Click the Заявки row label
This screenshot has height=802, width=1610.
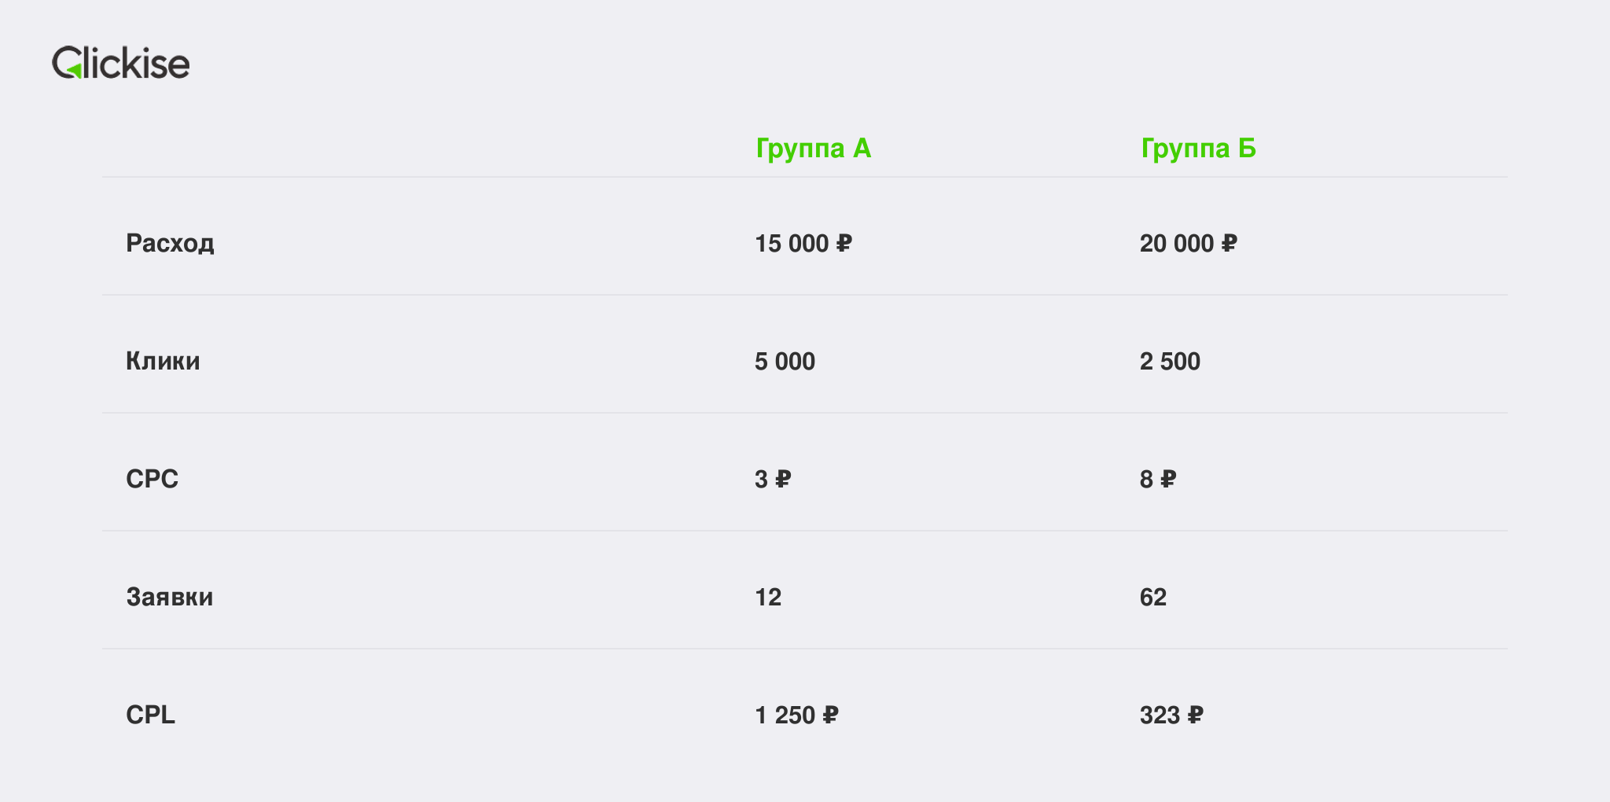tap(169, 597)
